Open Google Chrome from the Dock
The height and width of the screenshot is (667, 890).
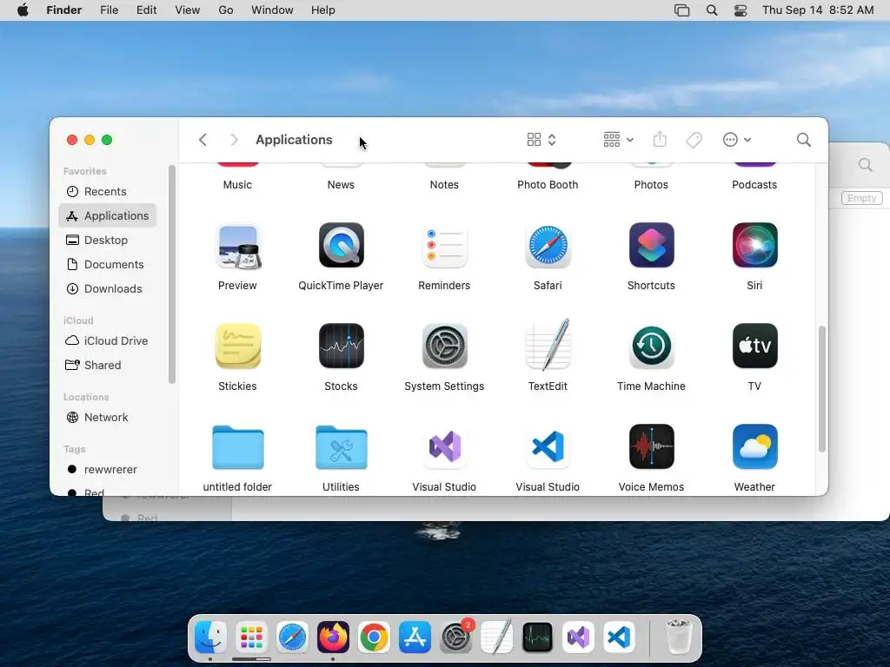374,637
